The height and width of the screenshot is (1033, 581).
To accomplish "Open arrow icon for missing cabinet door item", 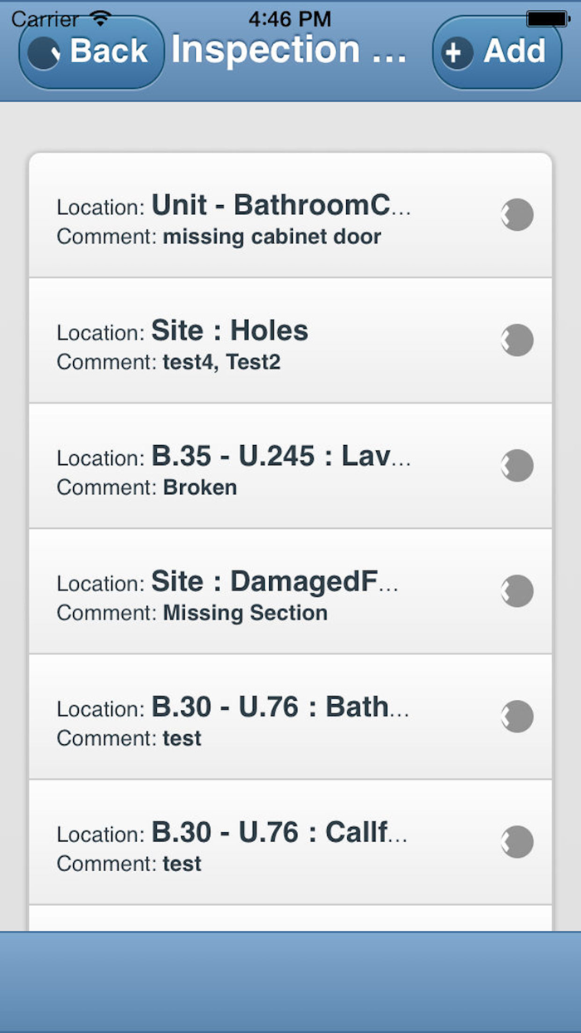I will tap(517, 215).
